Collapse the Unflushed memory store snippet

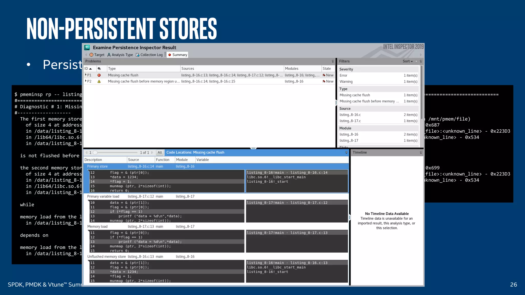pos(89,261)
